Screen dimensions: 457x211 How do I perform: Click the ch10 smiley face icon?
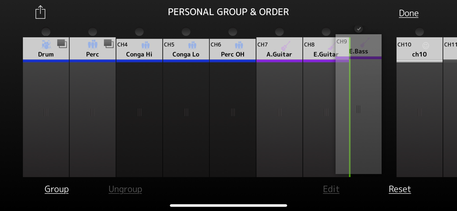[x=426, y=46]
